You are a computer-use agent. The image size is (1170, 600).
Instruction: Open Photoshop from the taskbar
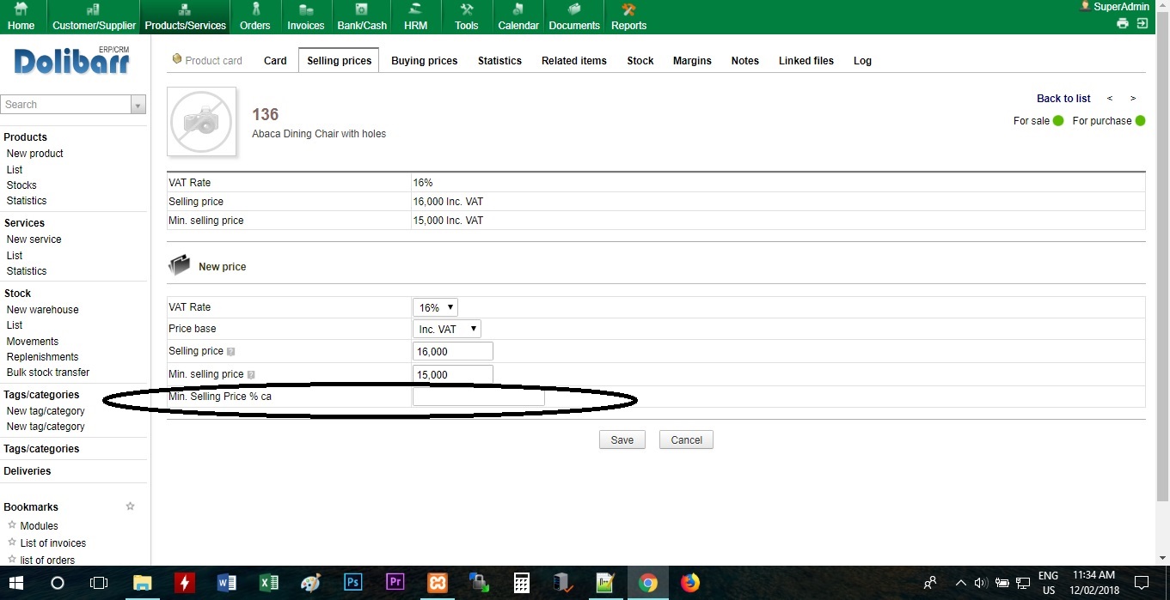pos(352,583)
